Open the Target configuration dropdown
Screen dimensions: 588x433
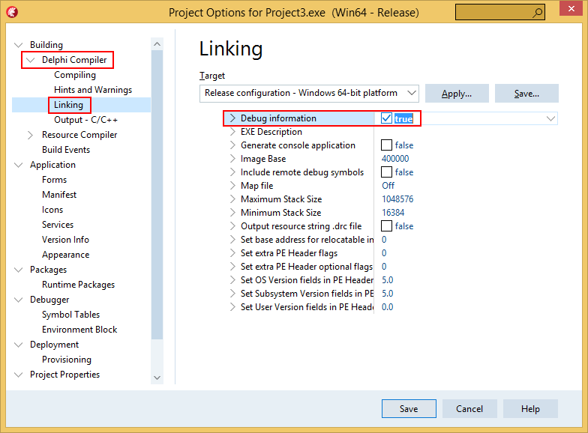pyautogui.click(x=309, y=93)
